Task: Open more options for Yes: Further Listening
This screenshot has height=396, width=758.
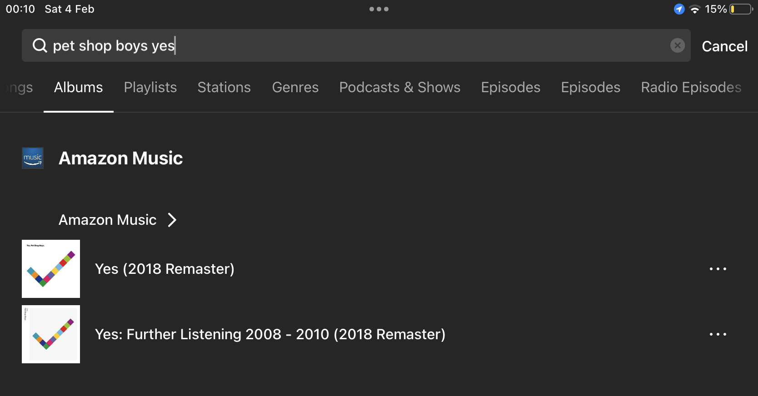Action: [x=718, y=334]
